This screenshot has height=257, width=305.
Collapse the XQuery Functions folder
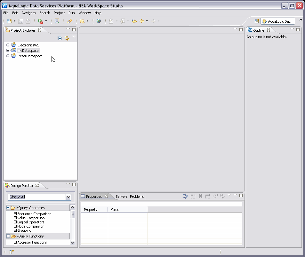(x=8, y=236)
